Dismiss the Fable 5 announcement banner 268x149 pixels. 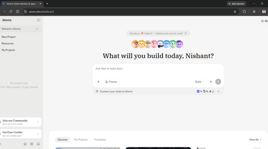pyautogui.click(x=186, y=33)
